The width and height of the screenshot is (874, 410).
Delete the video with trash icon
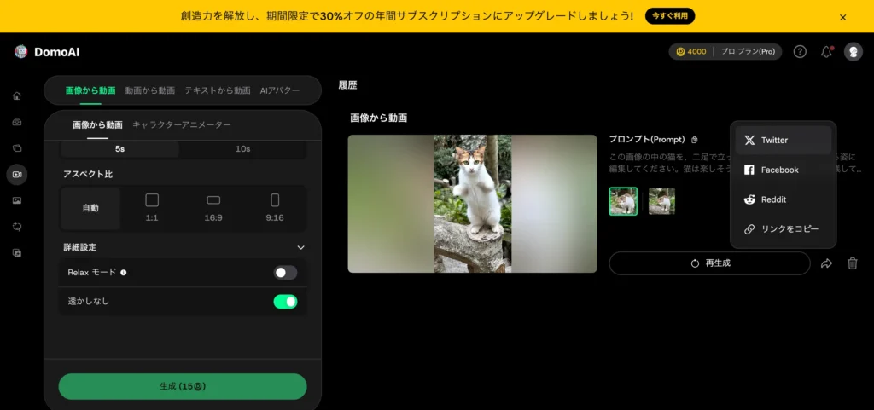[853, 263]
